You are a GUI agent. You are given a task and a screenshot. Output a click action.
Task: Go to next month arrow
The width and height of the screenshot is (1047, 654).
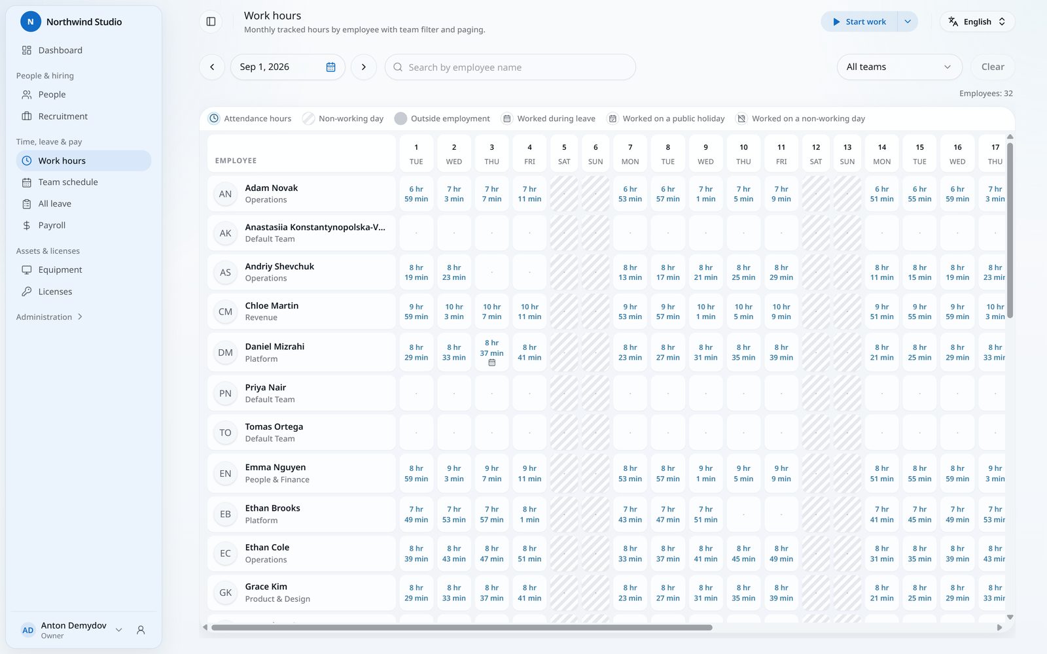(364, 67)
